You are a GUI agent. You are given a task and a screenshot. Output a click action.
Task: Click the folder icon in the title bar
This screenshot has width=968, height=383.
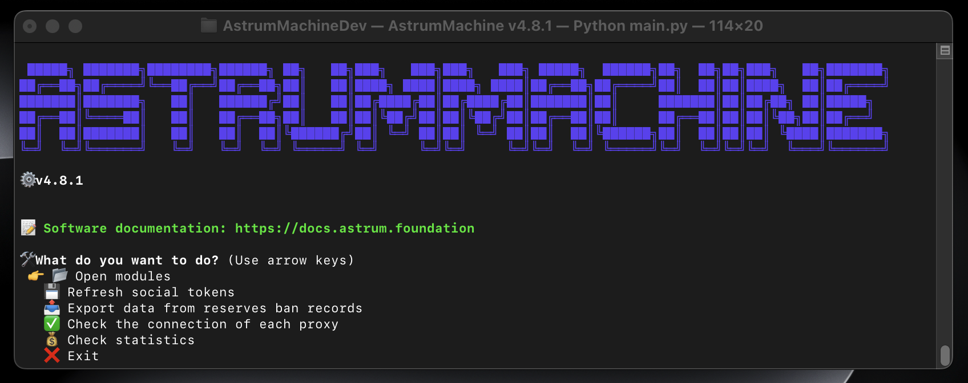209,26
